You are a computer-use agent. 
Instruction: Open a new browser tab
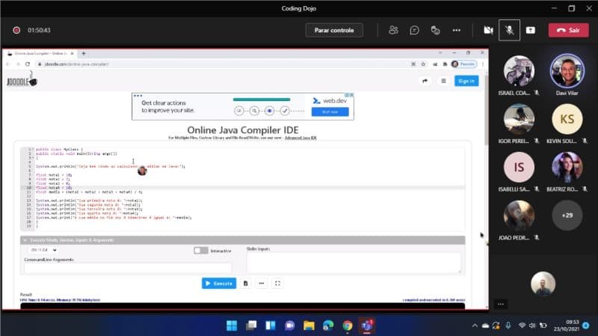coord(84,53)
